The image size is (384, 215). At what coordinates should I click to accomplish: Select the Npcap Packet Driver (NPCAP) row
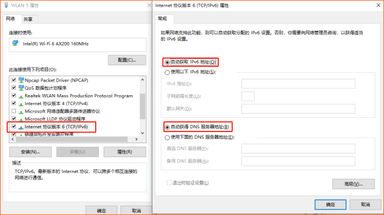(56, 80)
